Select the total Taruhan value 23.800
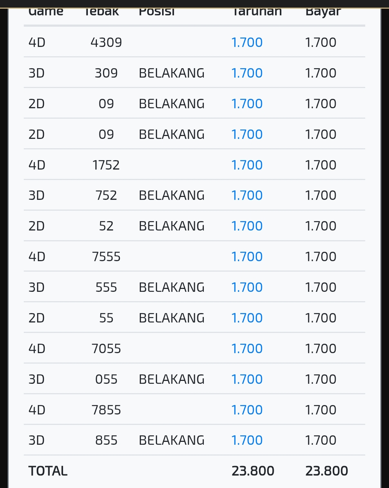Screen dimensions: 389x488 point(253,471)
